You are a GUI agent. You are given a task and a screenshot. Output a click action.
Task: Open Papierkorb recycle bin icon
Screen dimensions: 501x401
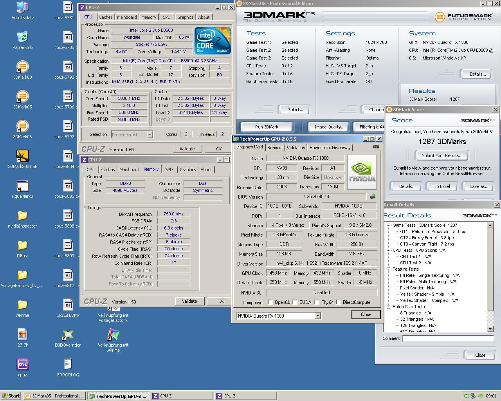pos(22,40)
